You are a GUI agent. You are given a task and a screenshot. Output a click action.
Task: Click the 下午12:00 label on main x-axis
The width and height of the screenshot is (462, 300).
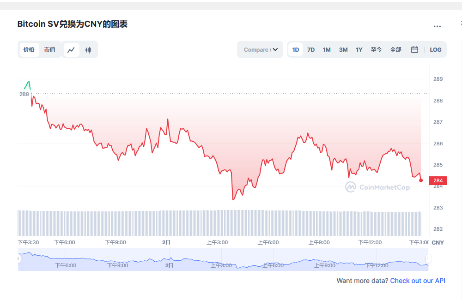370,242
